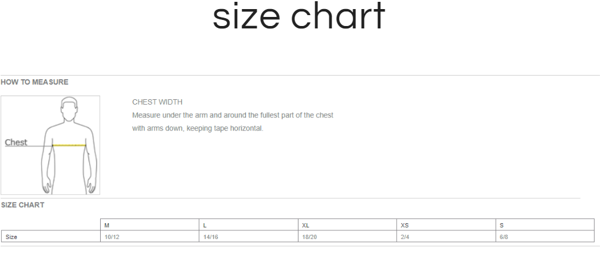600x254 pixels.
Task: Click the "size chart" page title
Action: click(x=299, y=16)
